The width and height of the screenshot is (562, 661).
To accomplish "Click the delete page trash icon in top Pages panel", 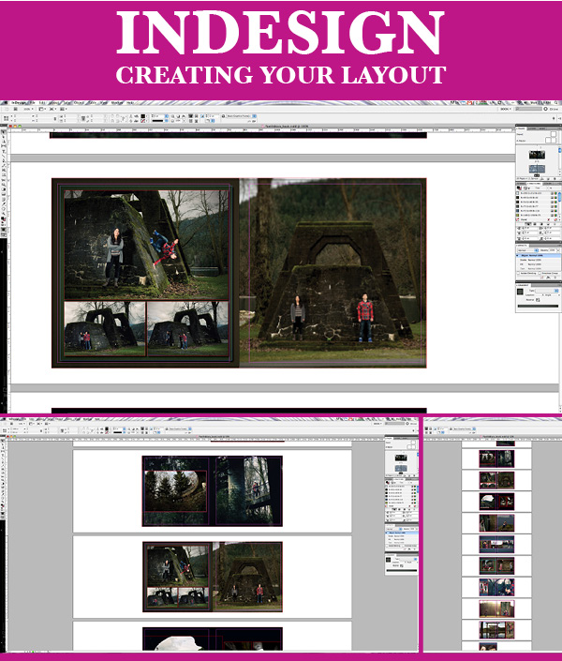I will tap(555, 179).
